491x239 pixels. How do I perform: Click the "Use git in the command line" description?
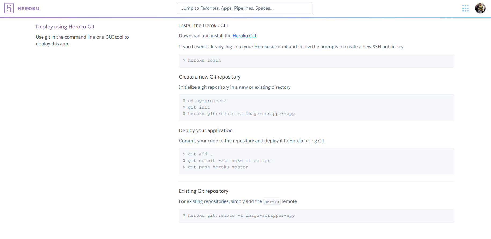[x=82, y=40]
